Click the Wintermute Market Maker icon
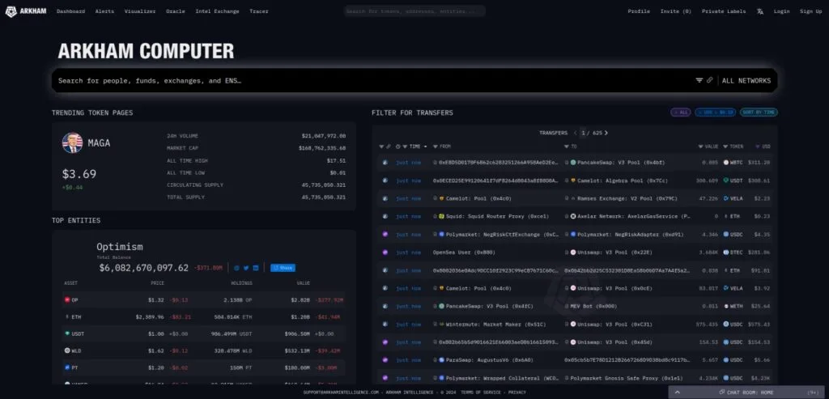Screen dimensions: 829x399 (441, 324)
